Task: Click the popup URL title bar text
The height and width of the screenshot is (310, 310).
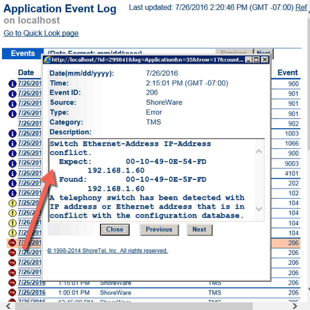Action: 148,60
